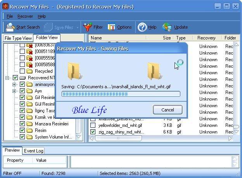Click the Gül Resiml folder icon
Image resolution: width=242 pixels, height=178 pixels.
pos(29,104)
